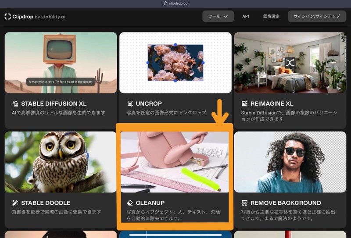This screenshot has height=238, width=351.
Task: Click the Uncrop flowers preview image
Action: 175,63
